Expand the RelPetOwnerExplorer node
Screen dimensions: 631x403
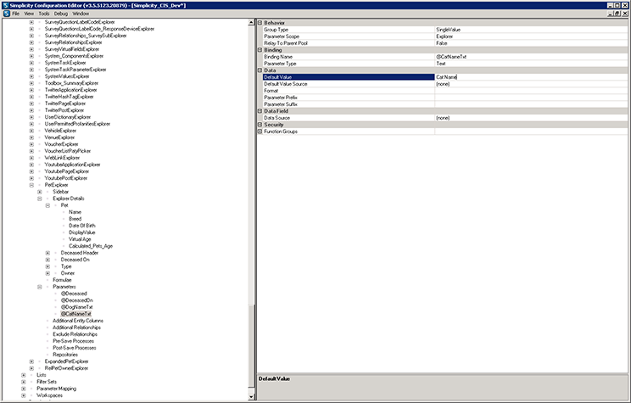(31, 368)
